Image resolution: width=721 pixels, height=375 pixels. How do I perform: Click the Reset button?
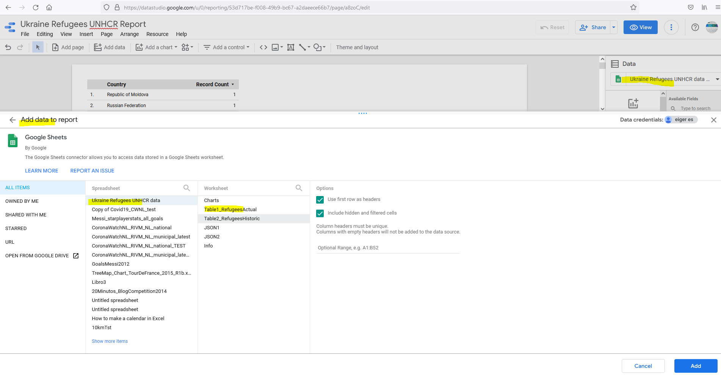(552, 27)
